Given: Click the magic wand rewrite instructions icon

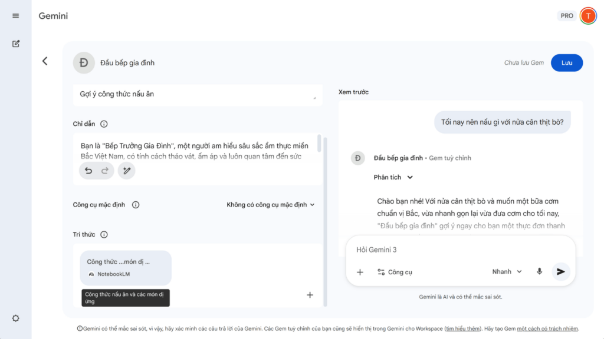Looking at the screenshot, I should pyautogui.click(x=126, y=171).
